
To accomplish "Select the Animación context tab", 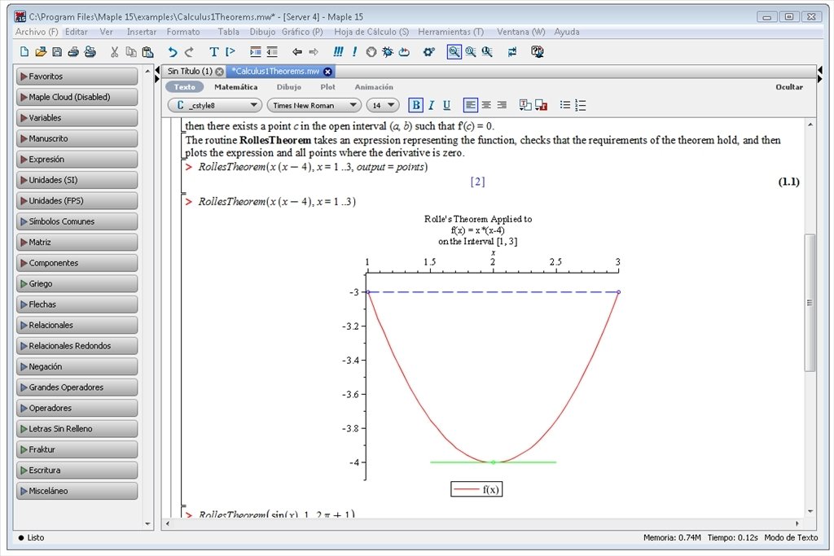I will [374, 86].
